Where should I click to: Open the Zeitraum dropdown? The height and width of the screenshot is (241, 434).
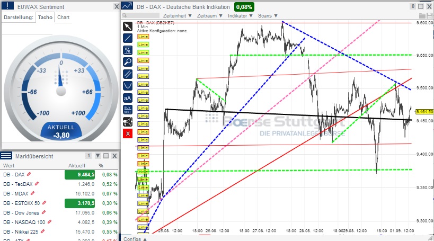point(209,16)
